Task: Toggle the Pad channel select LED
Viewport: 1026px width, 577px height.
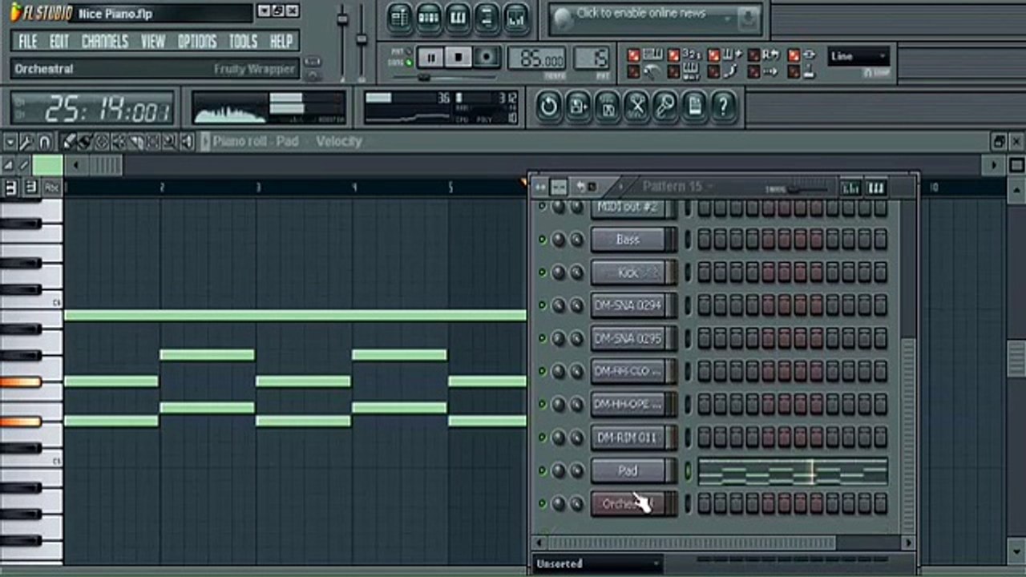Action: tap(687, 471)
